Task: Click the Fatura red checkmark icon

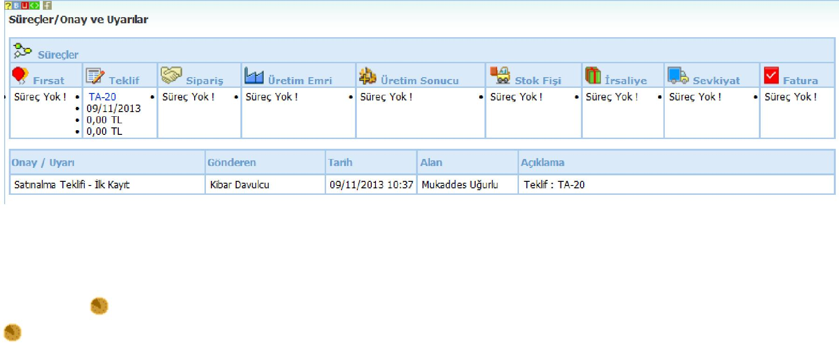Action: tap(771, 75)
